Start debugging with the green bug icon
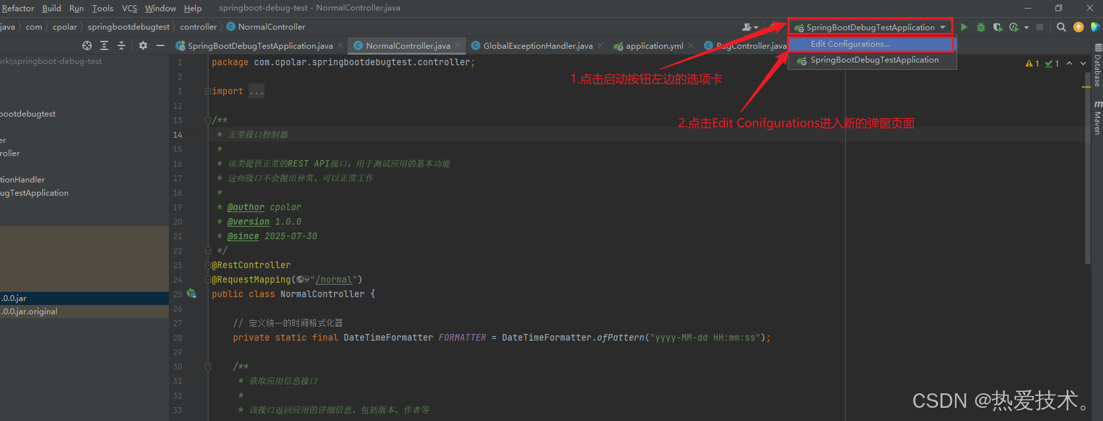 (981, 27)
